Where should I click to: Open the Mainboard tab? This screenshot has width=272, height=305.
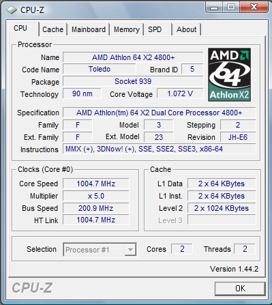pos(89,29)
